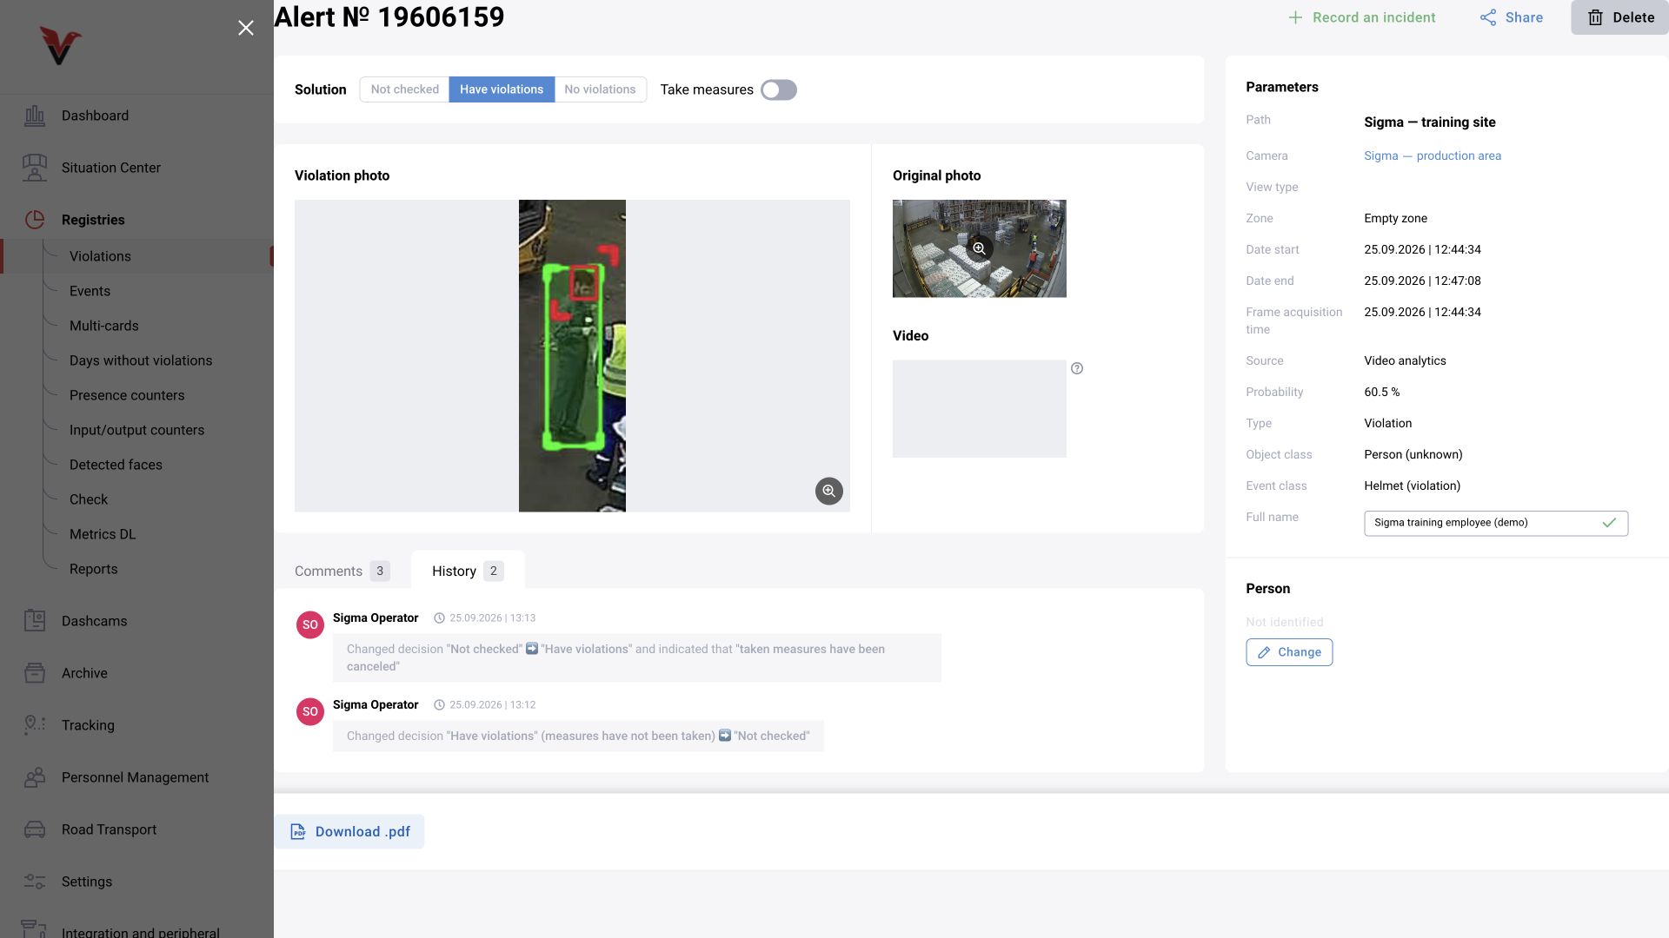The width and height of the screenshot is (1669, 938).
Task: Click the Full name input field
Action: (x=1495, y=523)
